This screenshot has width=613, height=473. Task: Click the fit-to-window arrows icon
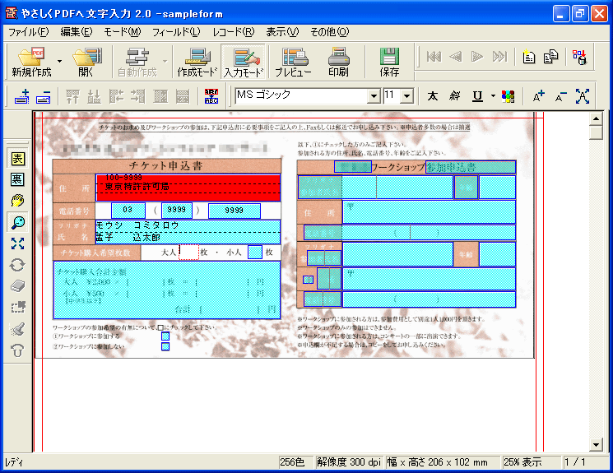17,243
